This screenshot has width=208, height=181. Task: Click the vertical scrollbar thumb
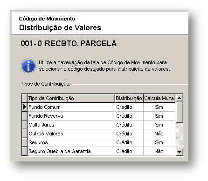[x=179, y=112]
